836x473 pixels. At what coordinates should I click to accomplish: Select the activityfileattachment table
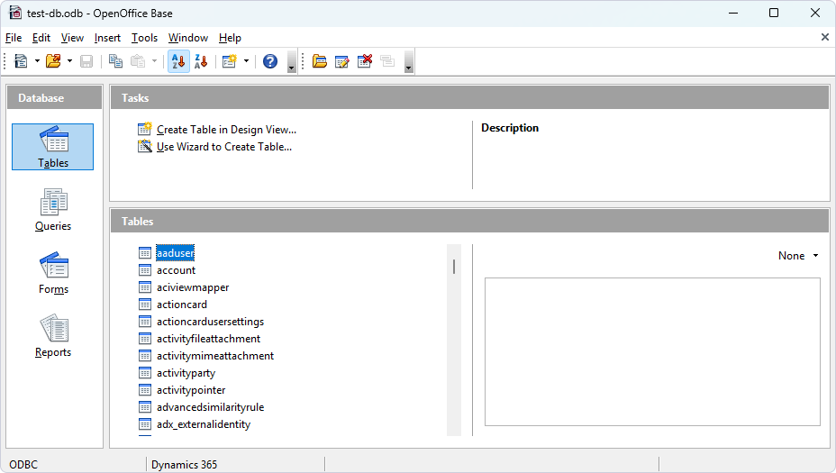coord(208,339)
